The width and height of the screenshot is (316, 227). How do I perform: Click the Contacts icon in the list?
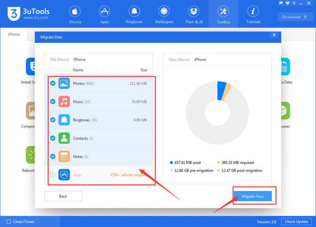pos(64,138)
